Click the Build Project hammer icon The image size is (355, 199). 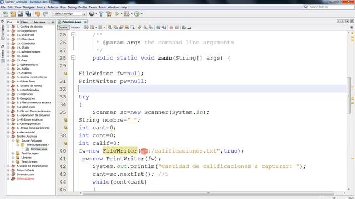coord(101,14)
